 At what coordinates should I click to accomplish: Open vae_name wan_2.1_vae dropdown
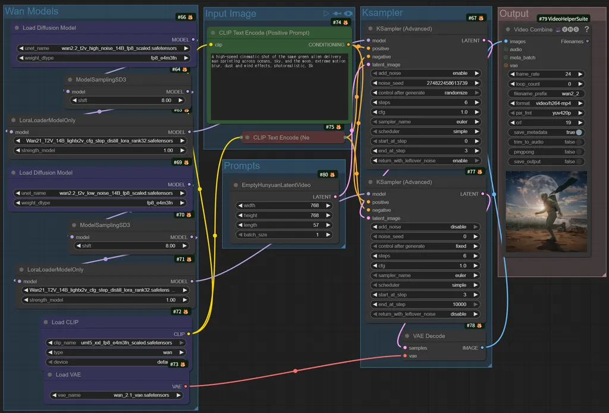[x=116, y=395]
